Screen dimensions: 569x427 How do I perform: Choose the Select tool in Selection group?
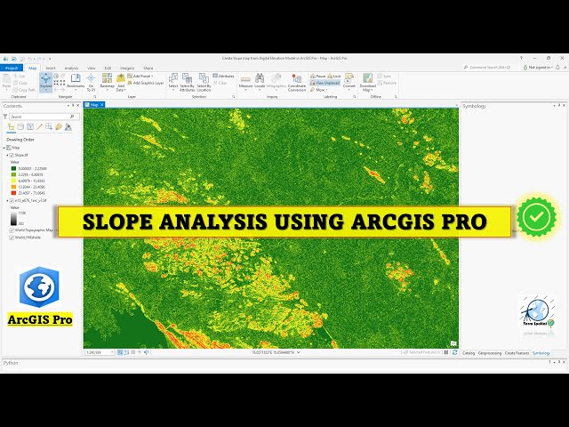173,82
